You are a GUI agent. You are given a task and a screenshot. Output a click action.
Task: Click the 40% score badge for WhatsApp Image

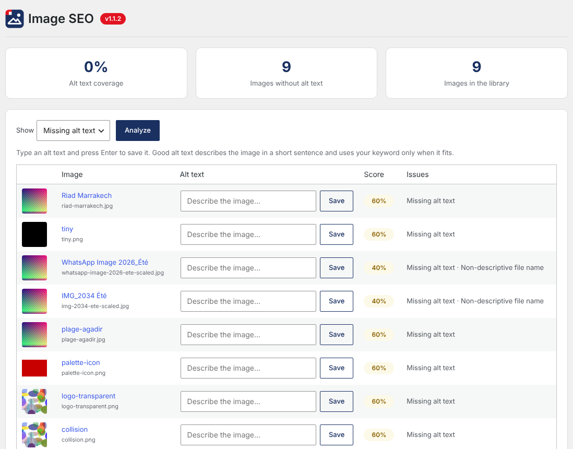(378, 268)
